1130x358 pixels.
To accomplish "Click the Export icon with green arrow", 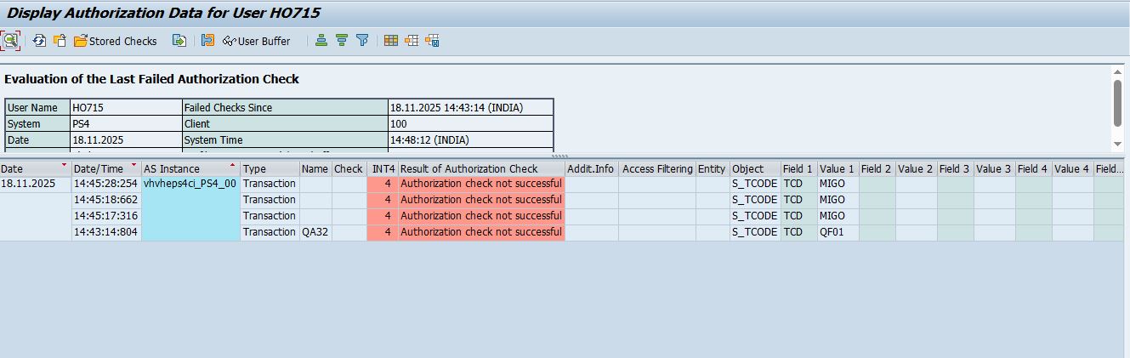I will (179, 40).
